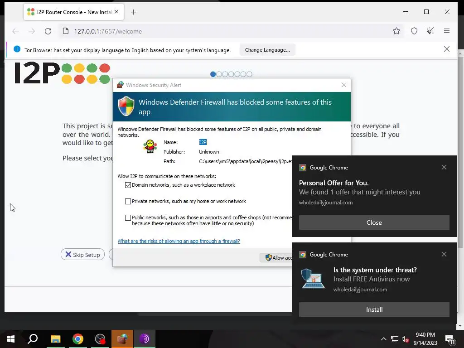The image size is (464, 348).
Task: Switch to the firewall alert taskbar icon
Action: coord(122,339)
